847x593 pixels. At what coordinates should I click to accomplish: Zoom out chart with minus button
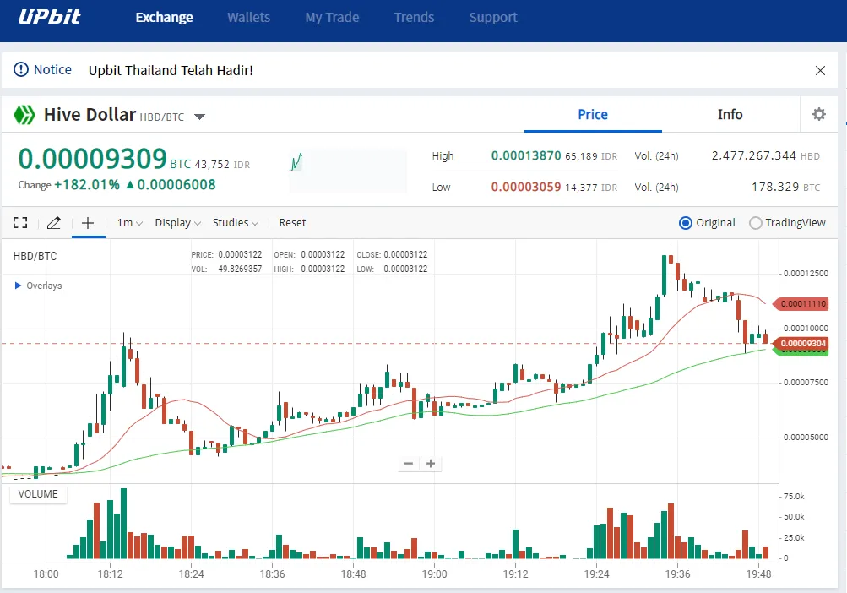(409, 463)
